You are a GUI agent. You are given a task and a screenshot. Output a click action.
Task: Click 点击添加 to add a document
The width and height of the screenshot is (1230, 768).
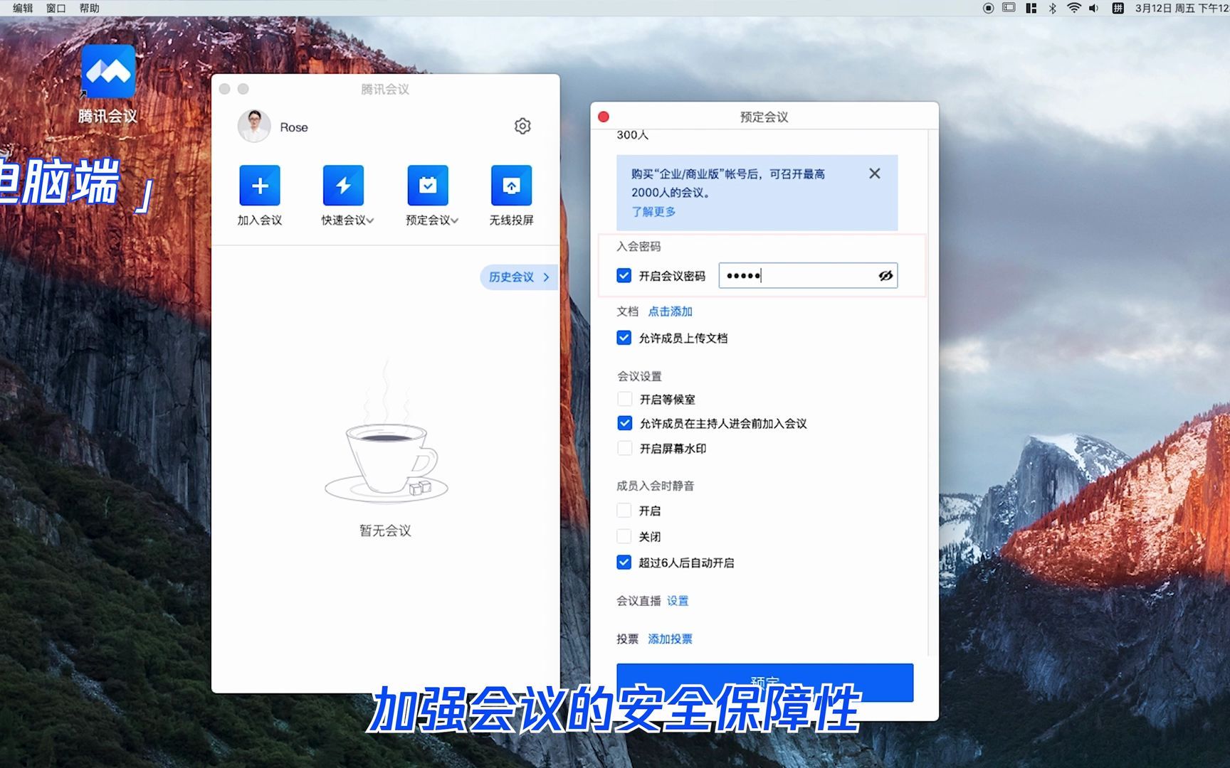[670, 311]
